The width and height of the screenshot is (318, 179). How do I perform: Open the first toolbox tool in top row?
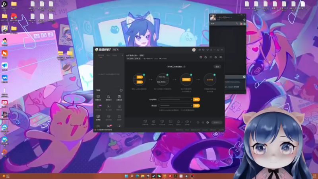(98, 97)
